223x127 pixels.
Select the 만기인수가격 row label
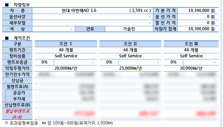coord(17,74)
